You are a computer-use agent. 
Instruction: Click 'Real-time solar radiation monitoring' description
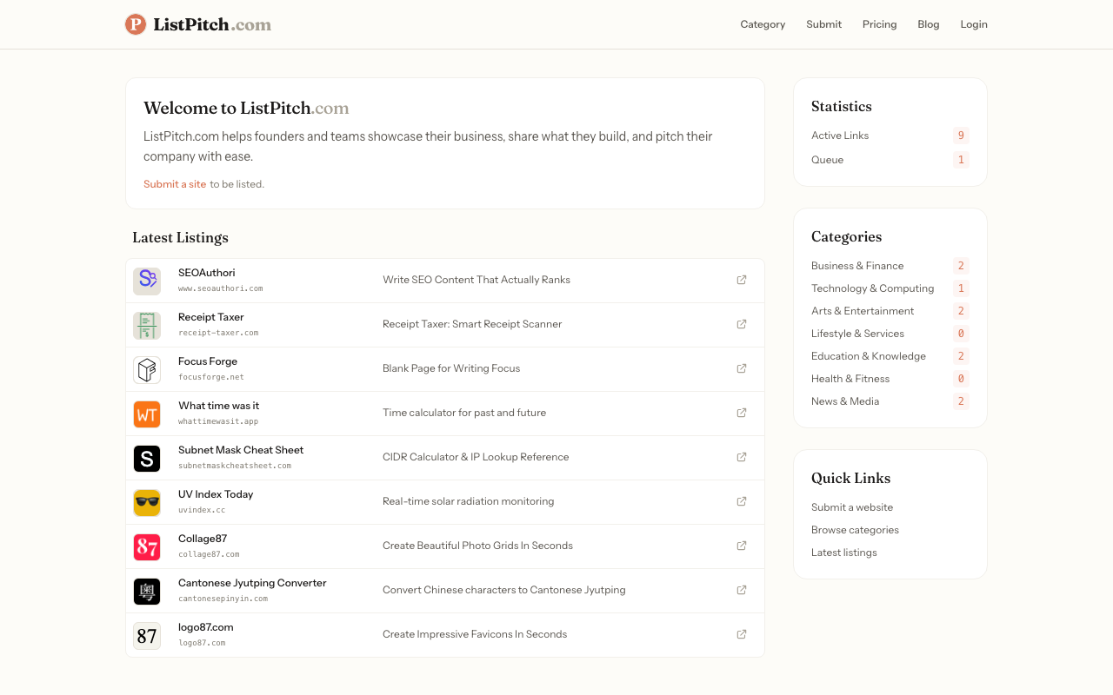[x=469, y=501]
